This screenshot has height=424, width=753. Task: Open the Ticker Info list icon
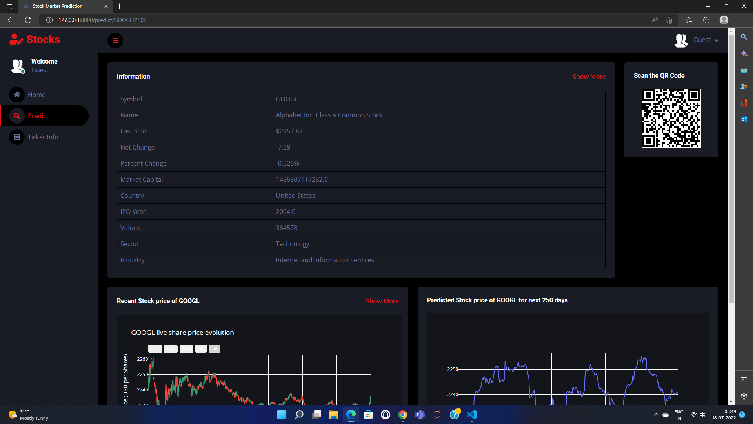tap(17, 137)
